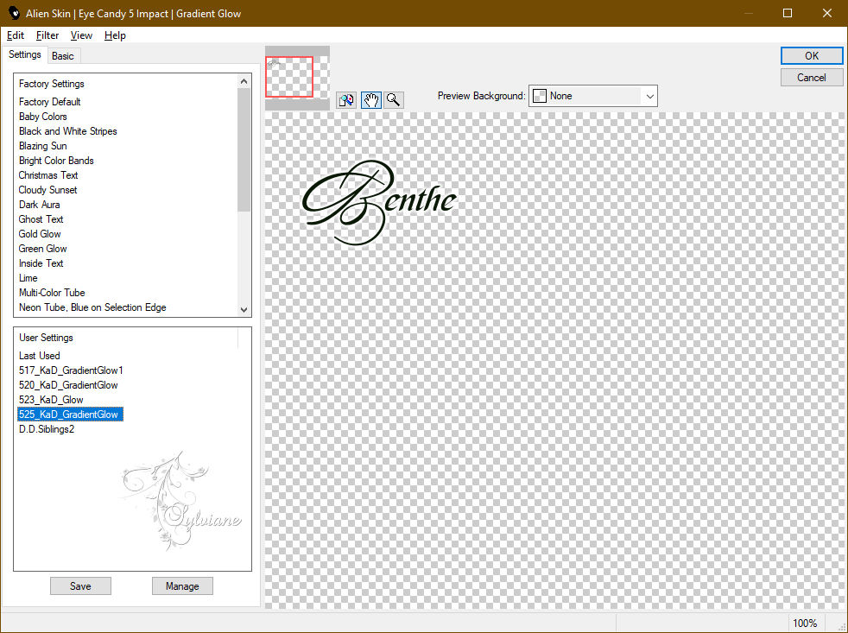Select Inside Text preset
Screen dimensions: 848x633
pos(41,263)
